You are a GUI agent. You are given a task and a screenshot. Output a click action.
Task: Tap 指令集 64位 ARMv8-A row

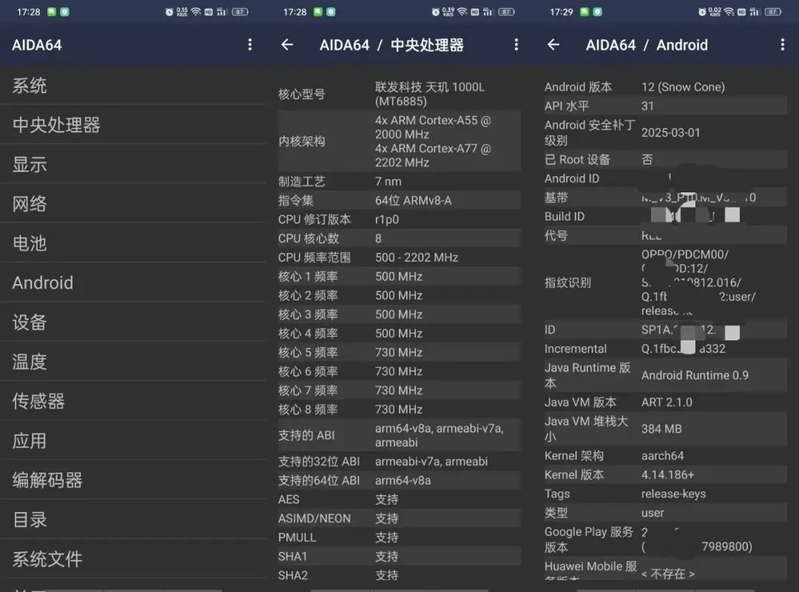click(399, 201)
